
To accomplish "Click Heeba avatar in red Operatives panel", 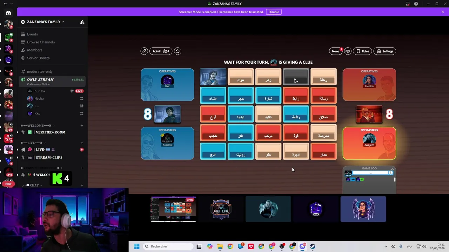I will pyautogui.click(x=369, y=81).
